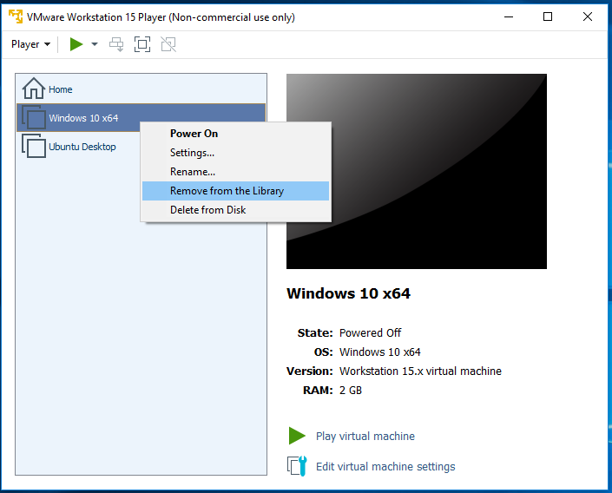
Task: Enter full screen mode icon
Action: coord(142,44)
